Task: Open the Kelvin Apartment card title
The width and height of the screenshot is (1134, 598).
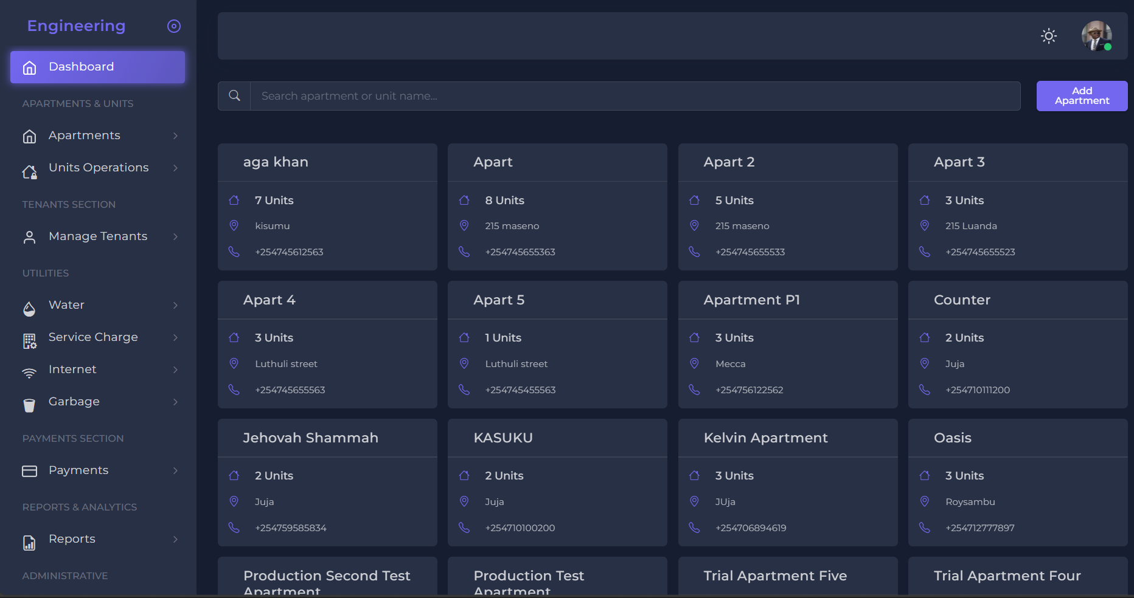Action: pos(765,438)
